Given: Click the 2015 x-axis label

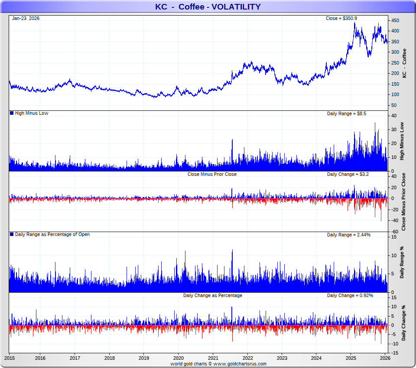Looking at the screenshot, I should tap(10, 358).
